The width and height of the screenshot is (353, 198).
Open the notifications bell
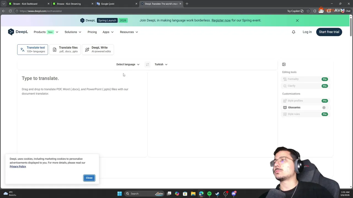[293, 32]
